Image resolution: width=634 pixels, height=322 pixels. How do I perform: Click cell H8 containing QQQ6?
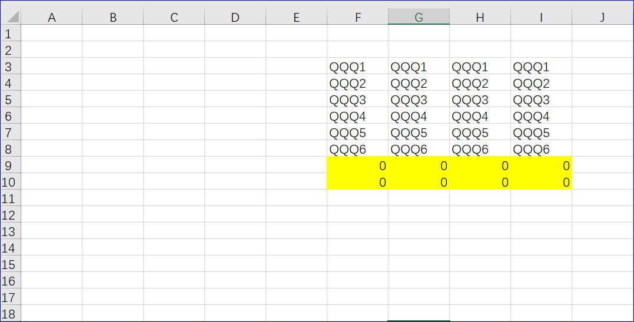[x=480, y=148]
